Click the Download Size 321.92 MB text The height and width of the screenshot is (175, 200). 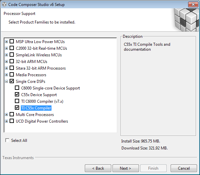point(145,148)
